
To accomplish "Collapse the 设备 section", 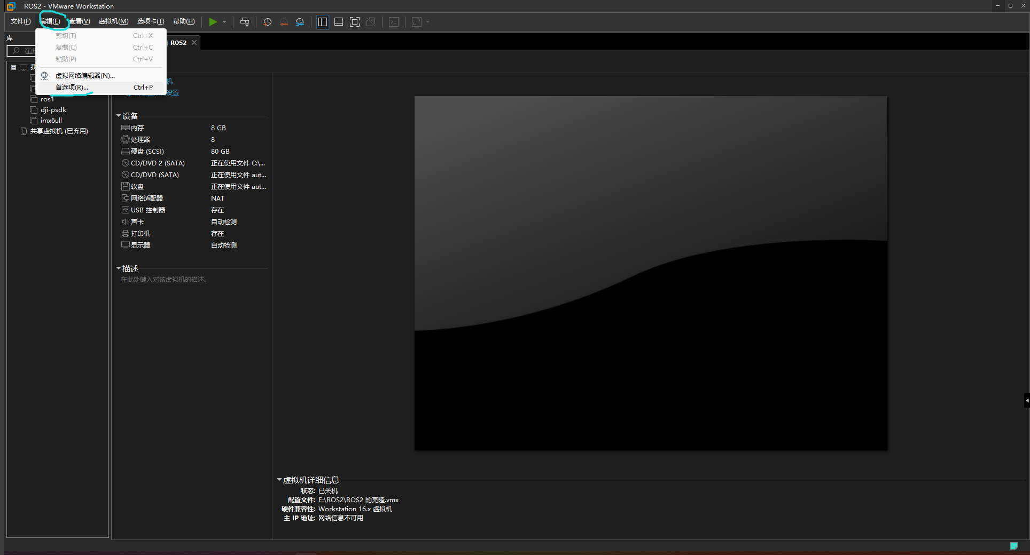I will click(x=119, y=116).
